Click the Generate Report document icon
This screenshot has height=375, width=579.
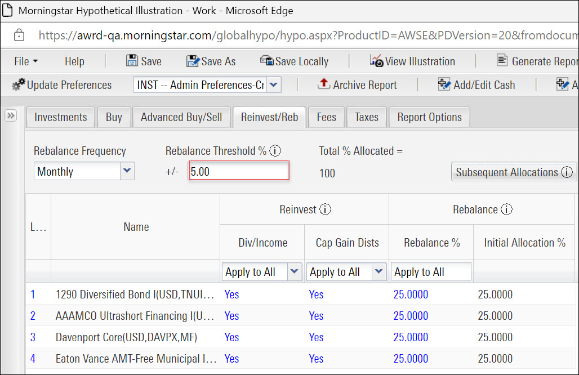502,60
